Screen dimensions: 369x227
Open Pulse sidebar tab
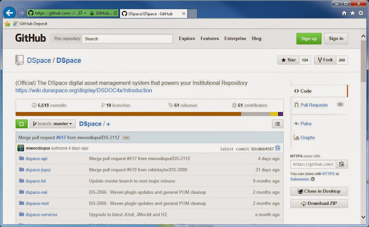303,124
